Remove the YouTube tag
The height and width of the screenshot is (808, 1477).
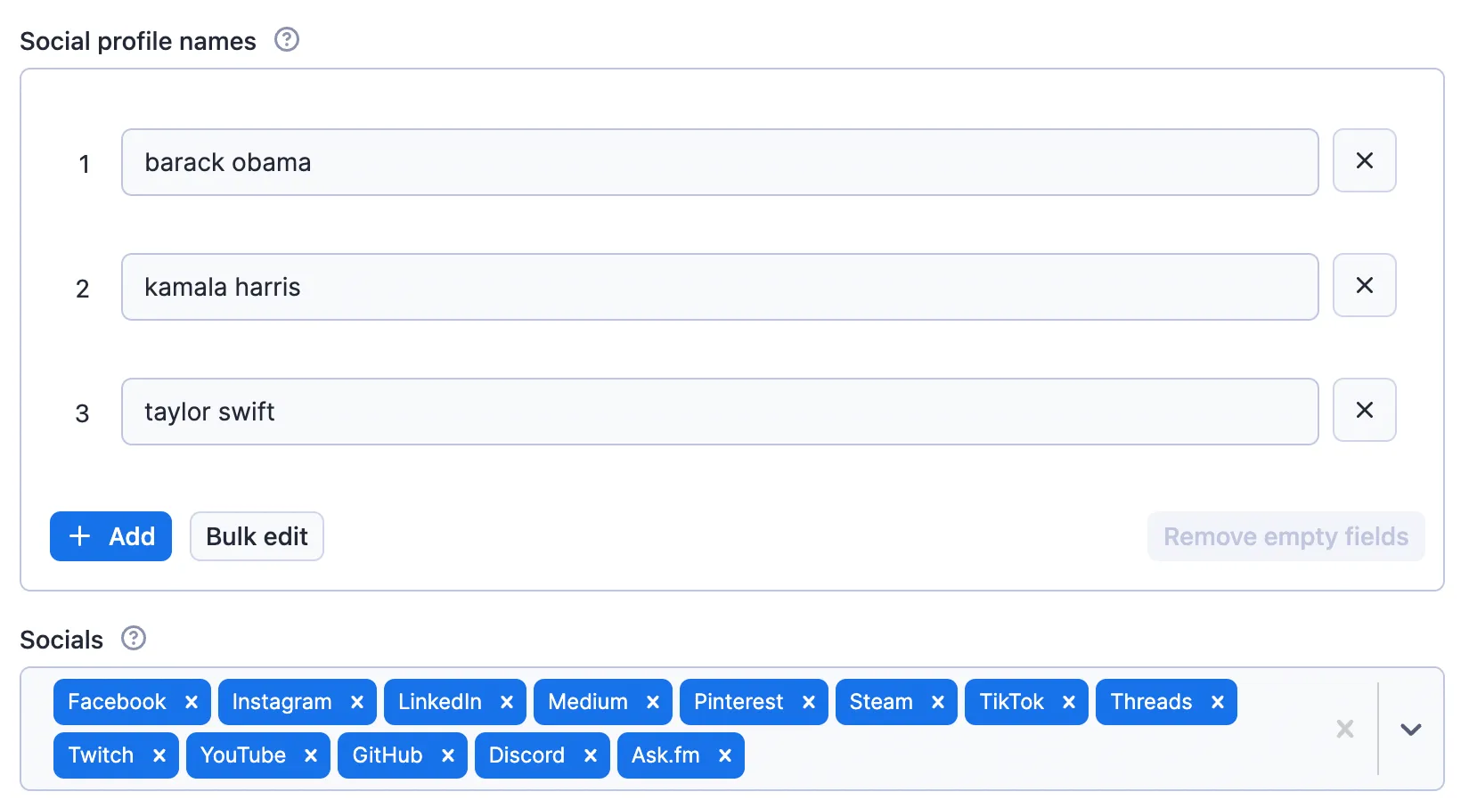(x=311, y=755)
